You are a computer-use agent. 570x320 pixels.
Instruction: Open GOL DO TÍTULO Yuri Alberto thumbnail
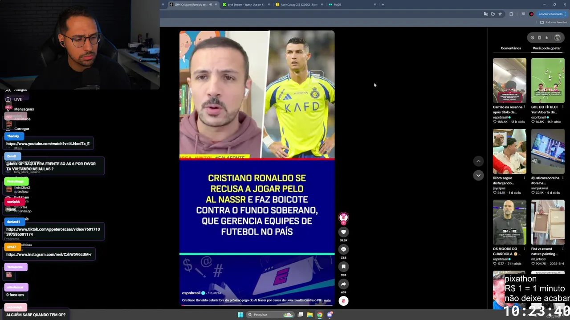[x=548, y=80]
